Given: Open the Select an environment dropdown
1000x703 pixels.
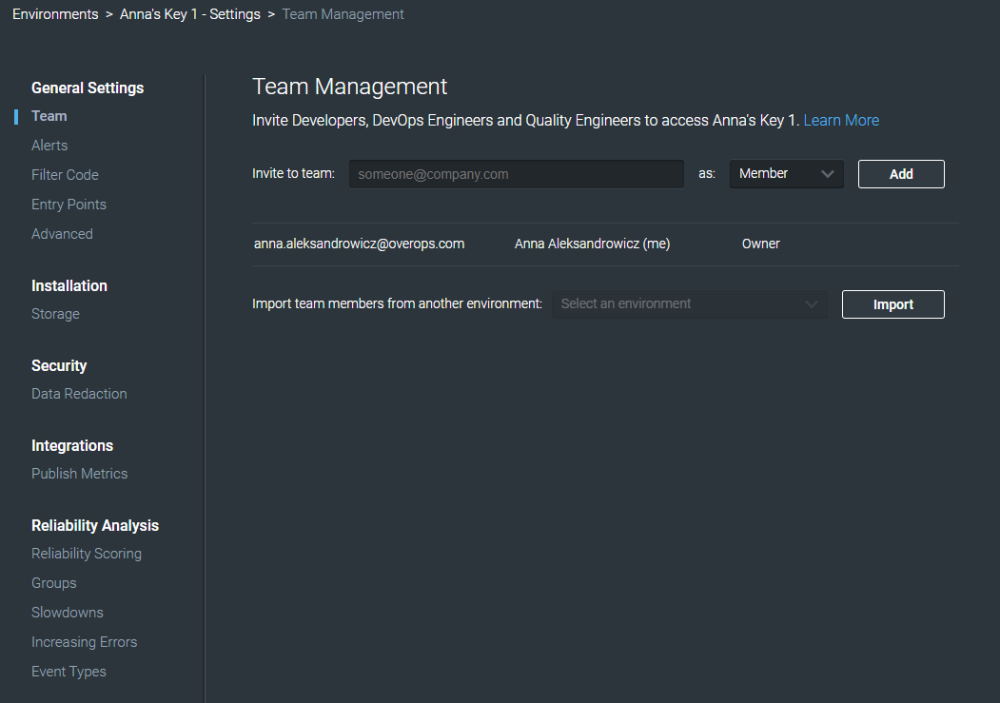Looking at the screenshot, I should [x=690, y=304].
